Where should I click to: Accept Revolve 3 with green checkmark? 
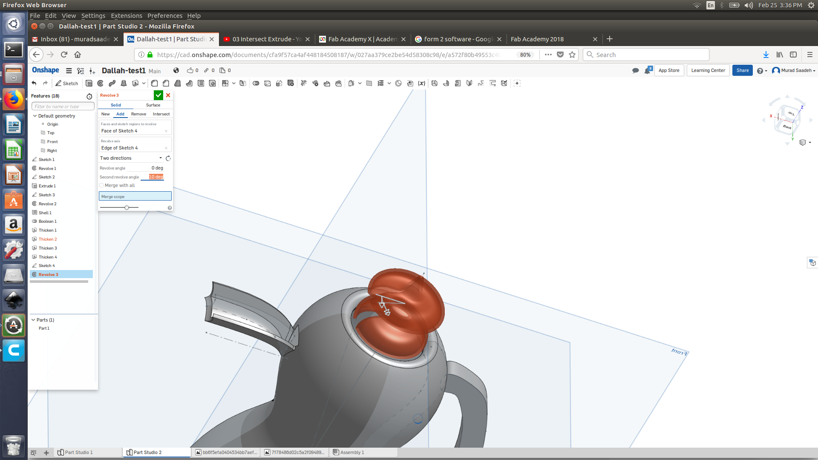click(158, 95)
